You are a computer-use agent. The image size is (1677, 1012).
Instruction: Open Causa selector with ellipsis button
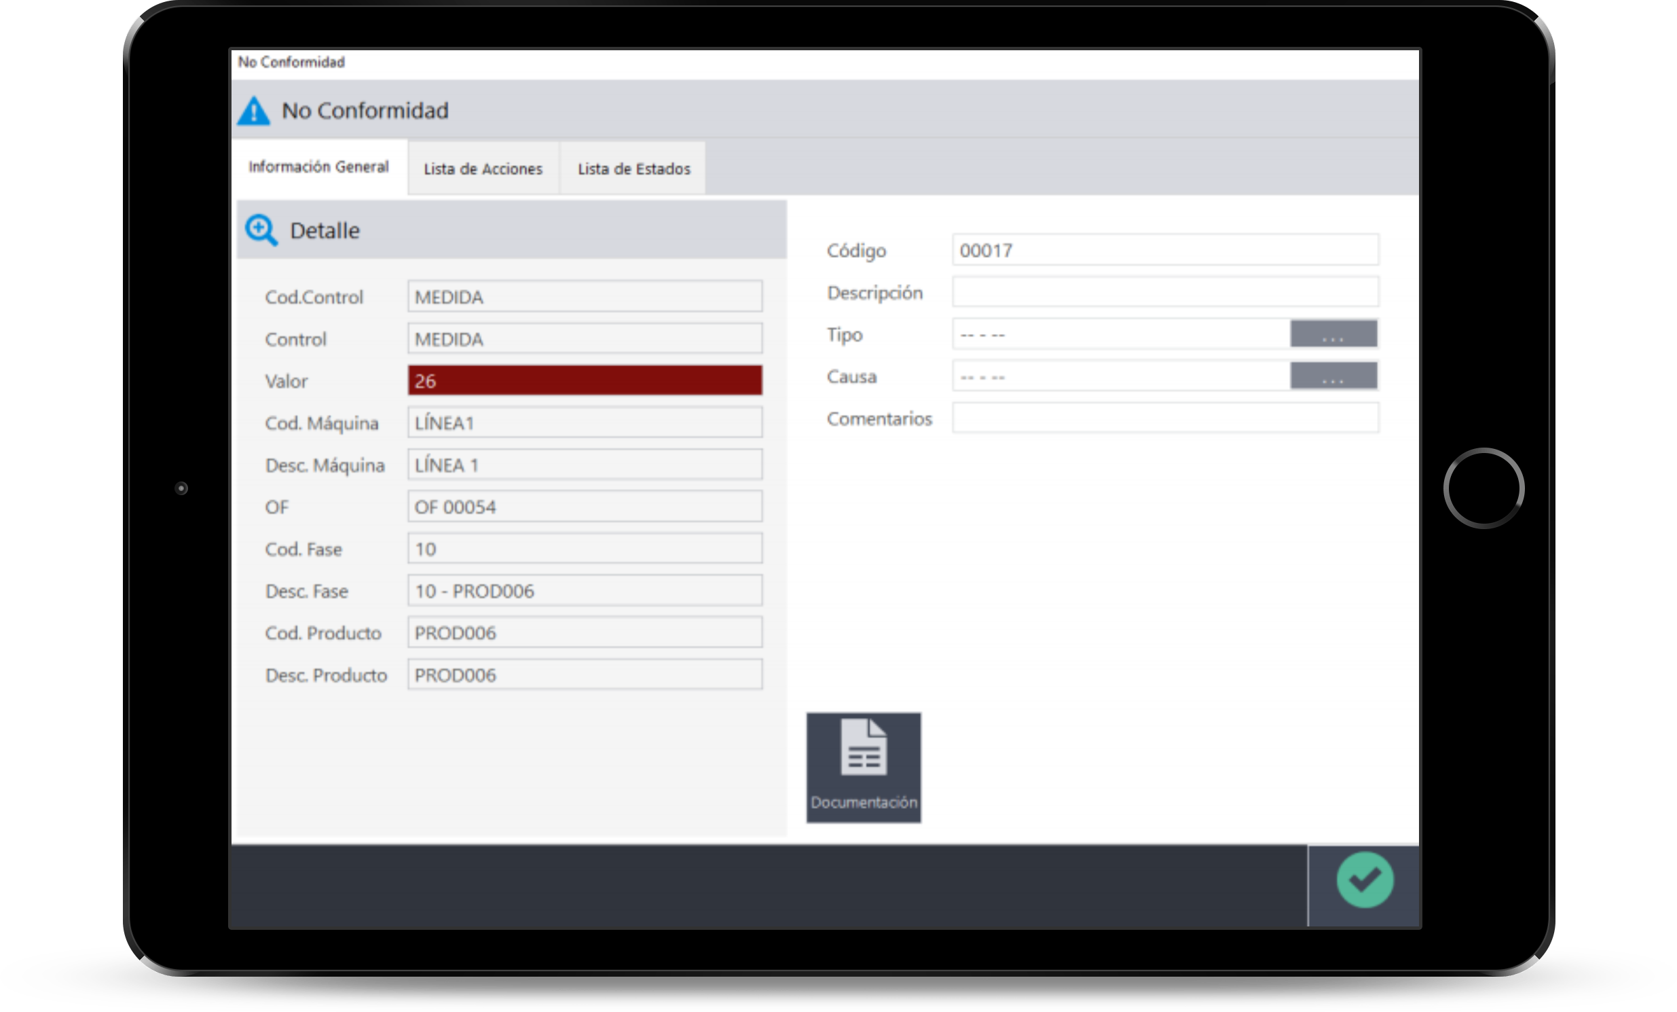point(1333,376)
